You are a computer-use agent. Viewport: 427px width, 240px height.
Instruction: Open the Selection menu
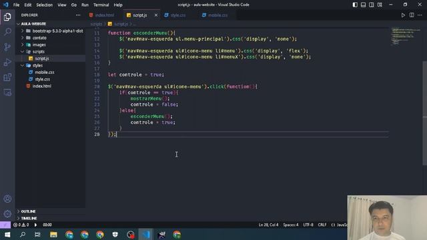[x=45, y=5]
